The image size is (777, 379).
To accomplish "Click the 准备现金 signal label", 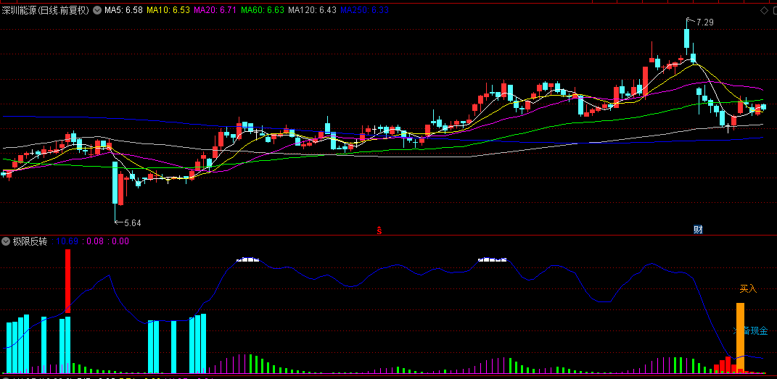I will pos(751,330).
